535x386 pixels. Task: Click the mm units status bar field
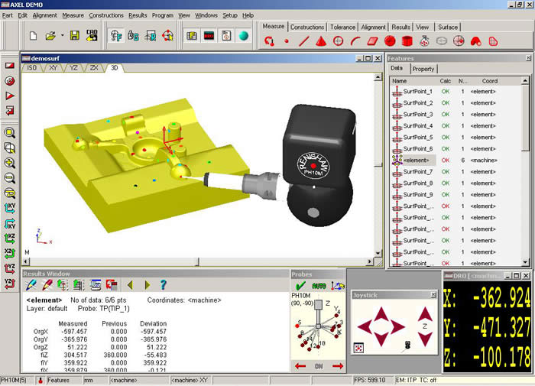pyautogui.click(x=95, y=380)
